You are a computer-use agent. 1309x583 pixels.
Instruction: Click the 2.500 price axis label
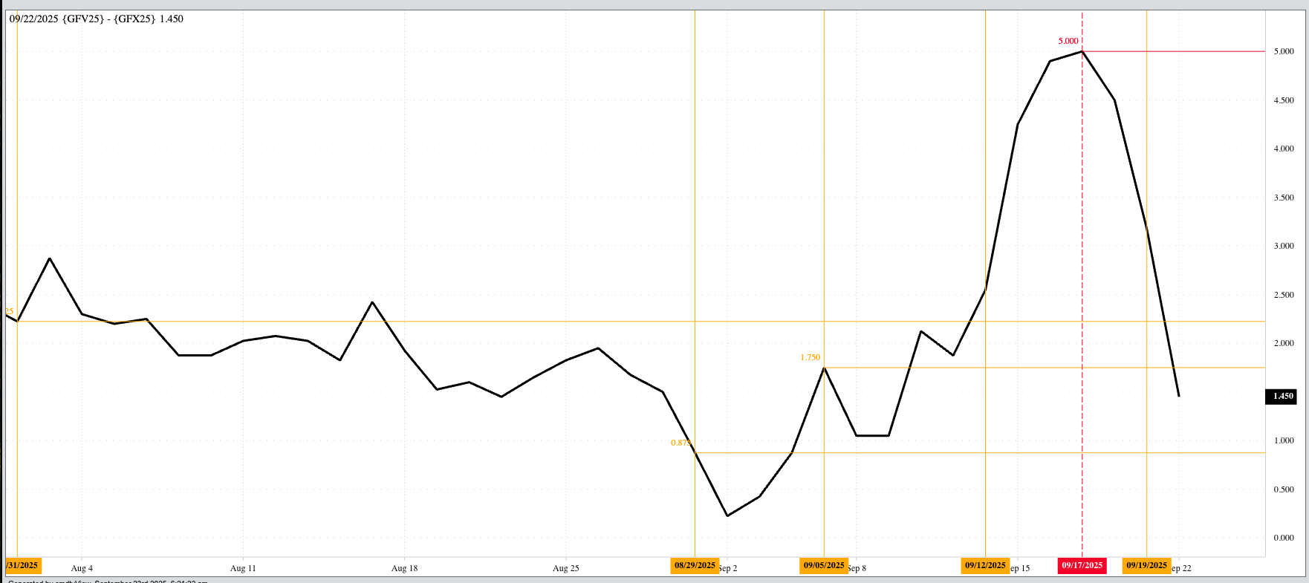pyautogui.click(x=1284, y=295)
